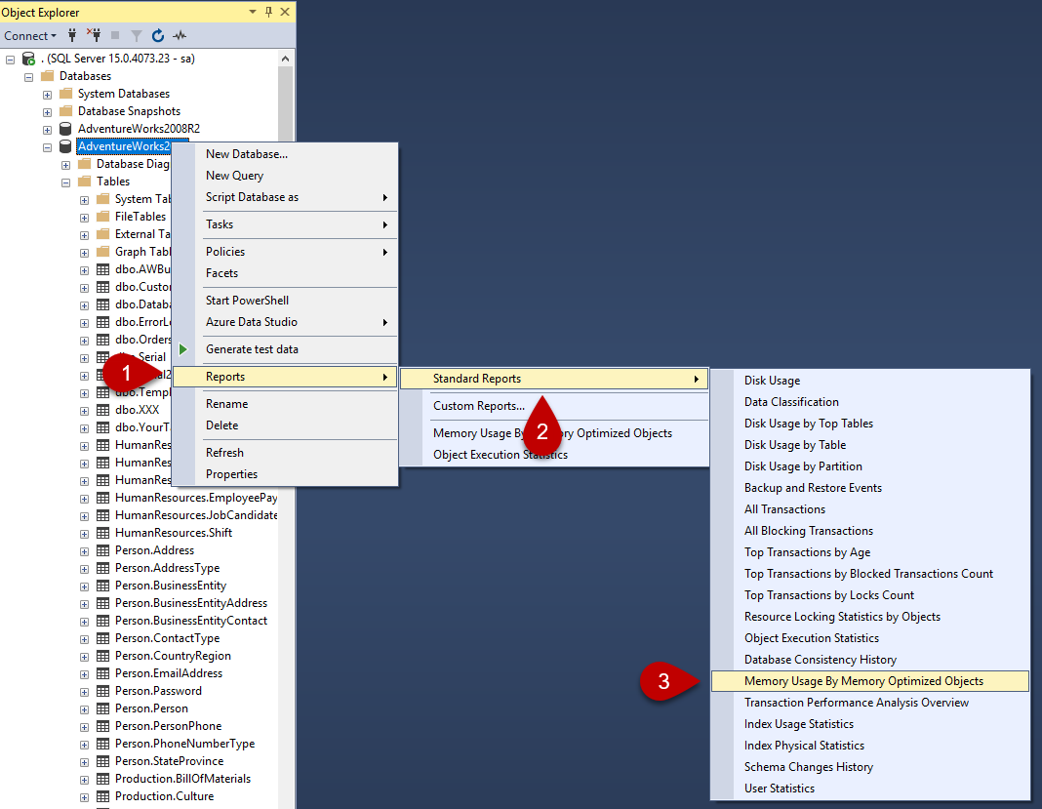The image size is (1042, 809).
Task: Click the Filter funnel icon in toolbar
Action: [x=137, y=36]
